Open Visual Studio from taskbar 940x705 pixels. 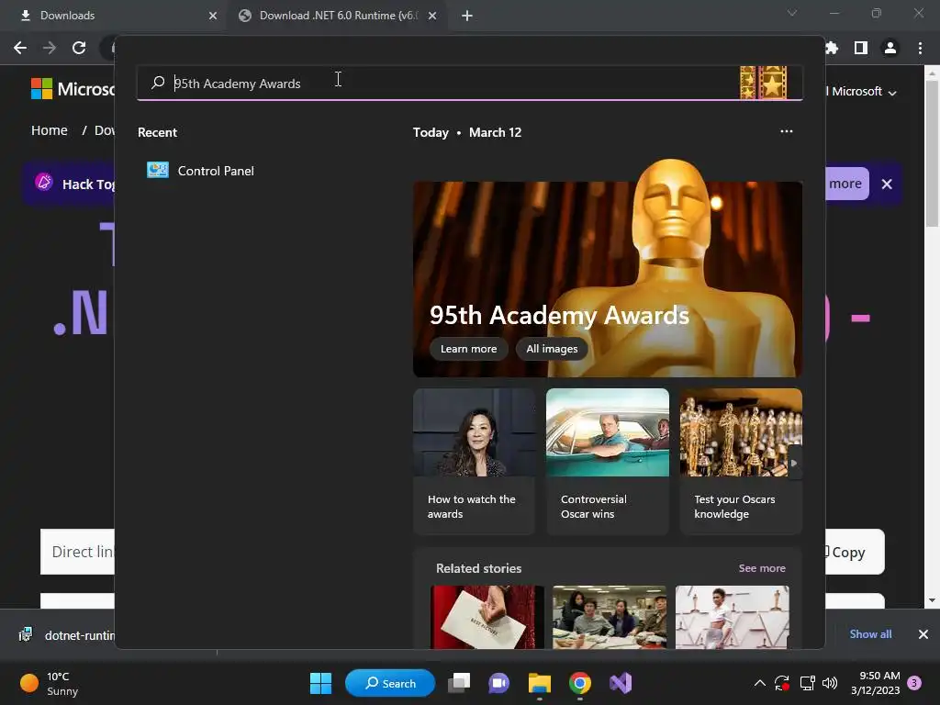tap(621, 683)
